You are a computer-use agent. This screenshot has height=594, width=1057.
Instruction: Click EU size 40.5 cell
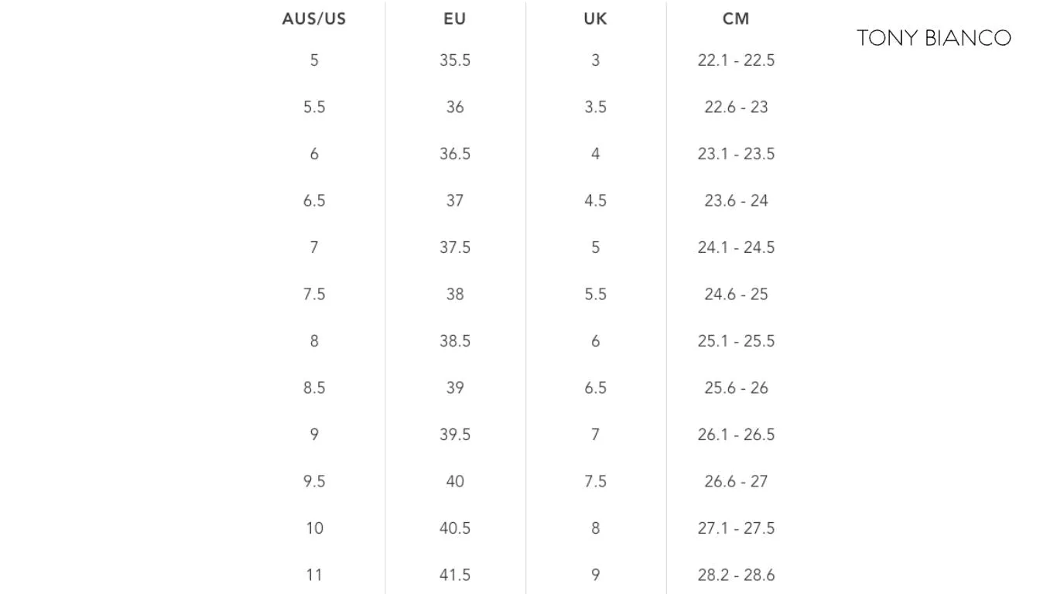click(455, 528)
